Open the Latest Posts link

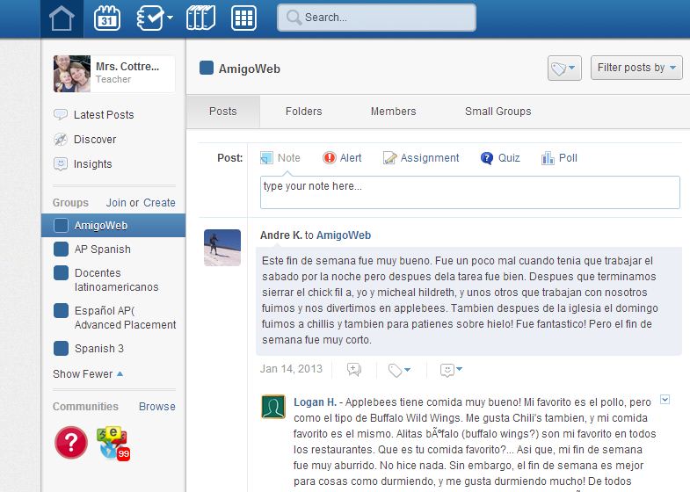tap(103, 114)
